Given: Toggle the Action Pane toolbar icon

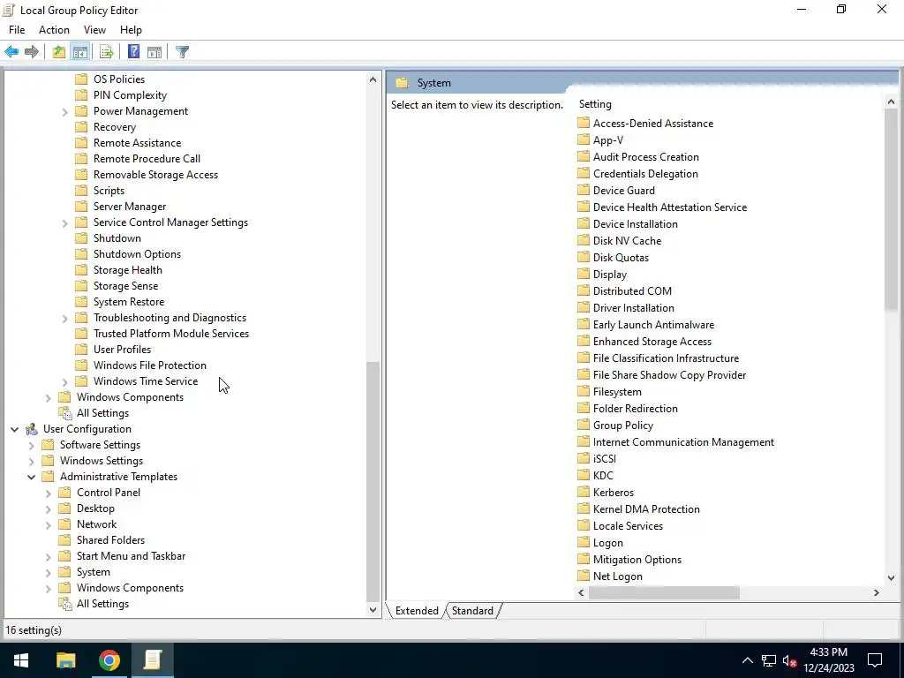Looking at the screenshot, I should (154, 52).
